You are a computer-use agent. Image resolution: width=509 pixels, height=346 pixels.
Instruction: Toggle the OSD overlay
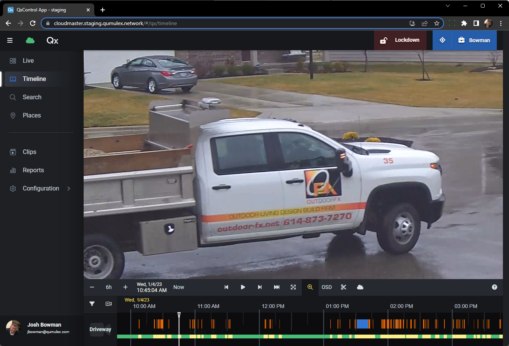click(327, 287)
